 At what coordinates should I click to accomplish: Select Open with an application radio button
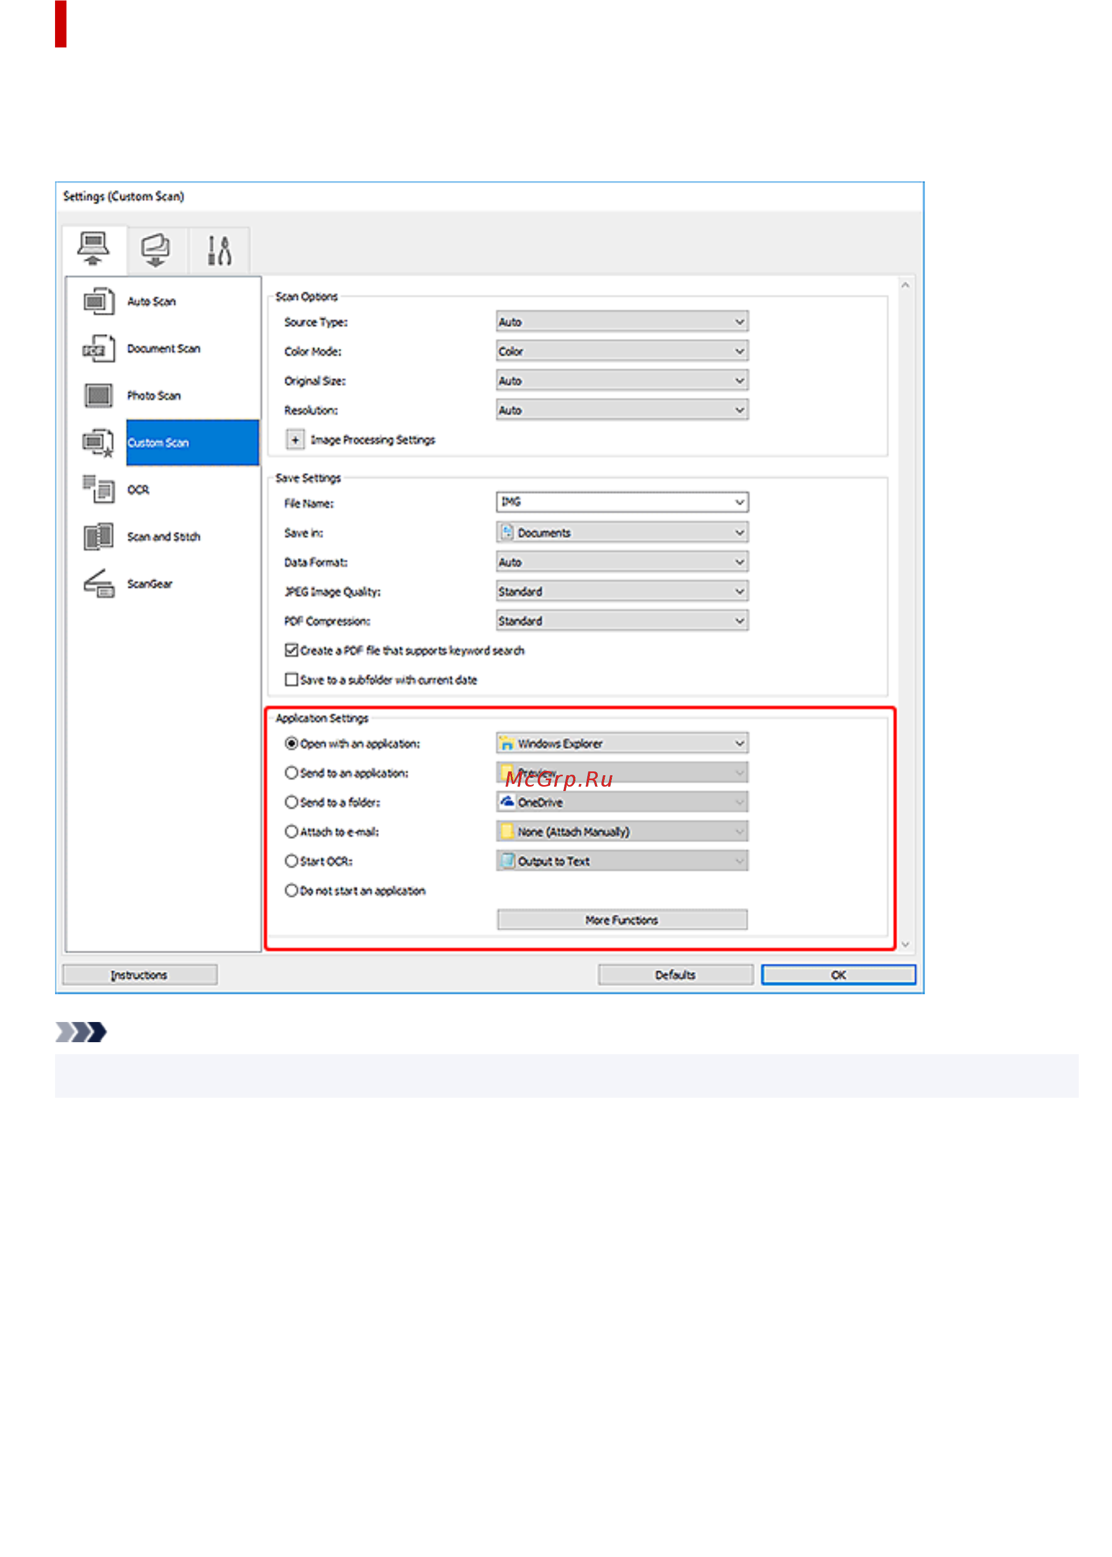(291, 744)
